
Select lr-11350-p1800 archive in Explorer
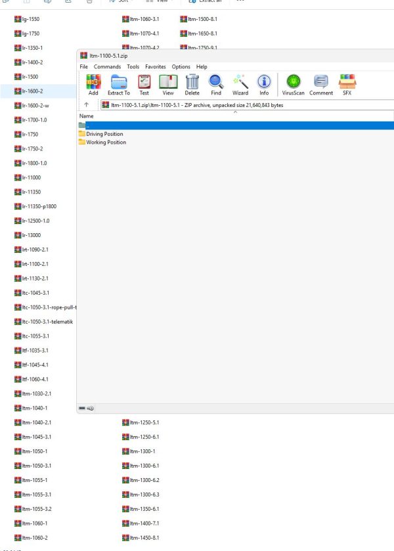pyautogui.click(x=35, y=206)
